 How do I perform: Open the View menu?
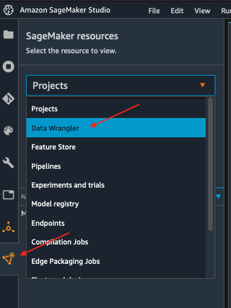point(202,11)
